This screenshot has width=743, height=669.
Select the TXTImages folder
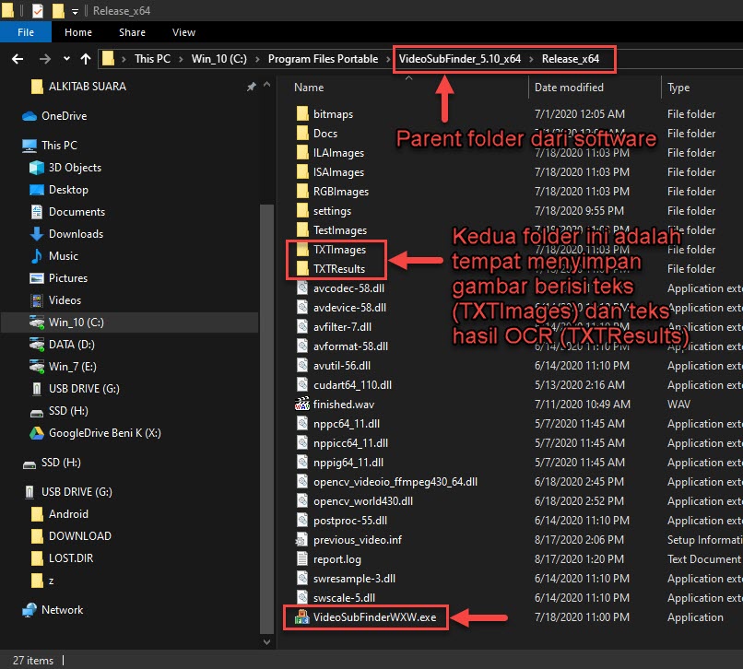[339, 250]
